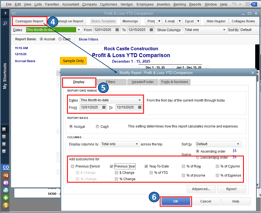The width and height of the screenshot is (261, 213).
Task: Click the chat bubbles icon in menu bar
Action: (x=235, y=4)
